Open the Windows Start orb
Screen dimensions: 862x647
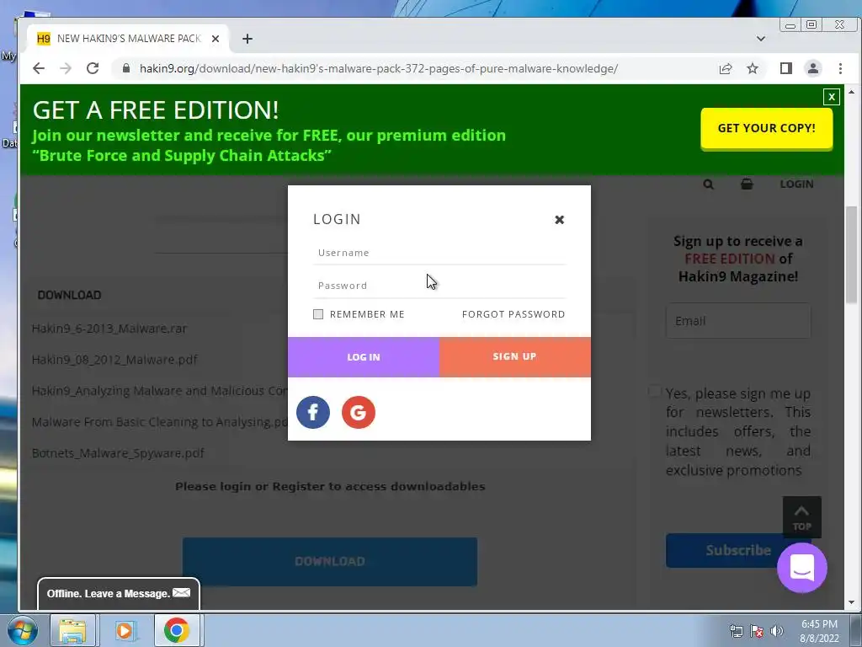(23, 630)
